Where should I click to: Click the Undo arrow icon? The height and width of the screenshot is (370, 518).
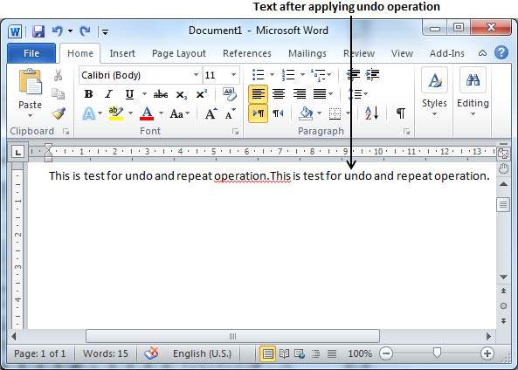coord(58,31)
